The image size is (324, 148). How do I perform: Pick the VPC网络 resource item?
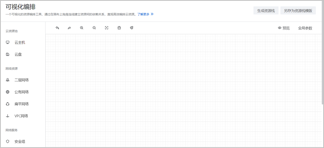click(21, 116)
